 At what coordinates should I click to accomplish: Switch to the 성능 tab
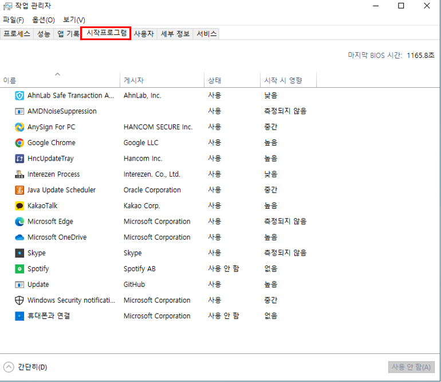[44, 34]
